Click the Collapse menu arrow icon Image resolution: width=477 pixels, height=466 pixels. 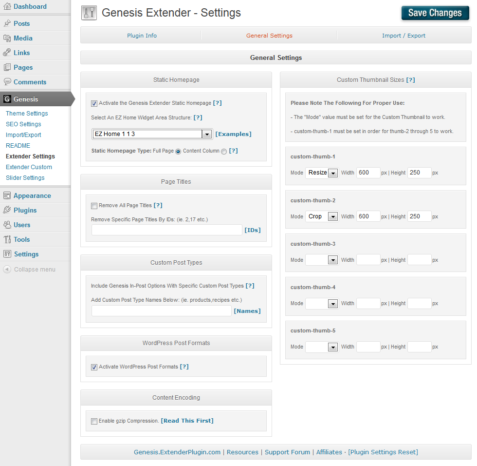pos(7,269)
